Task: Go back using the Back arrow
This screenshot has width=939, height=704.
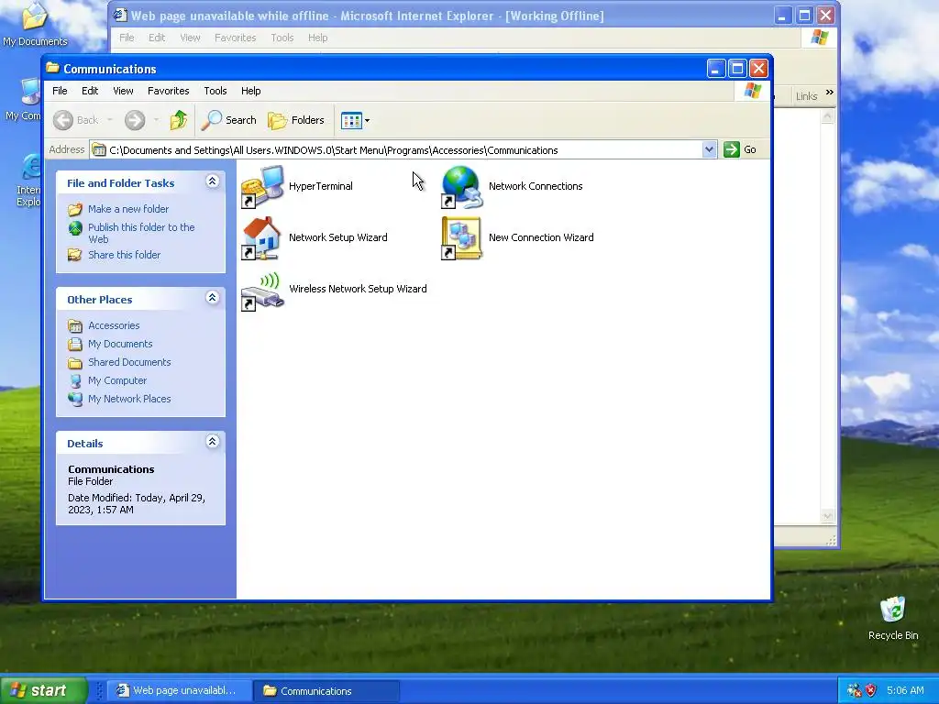Action: pyautogui.click(x=76, y=120)
